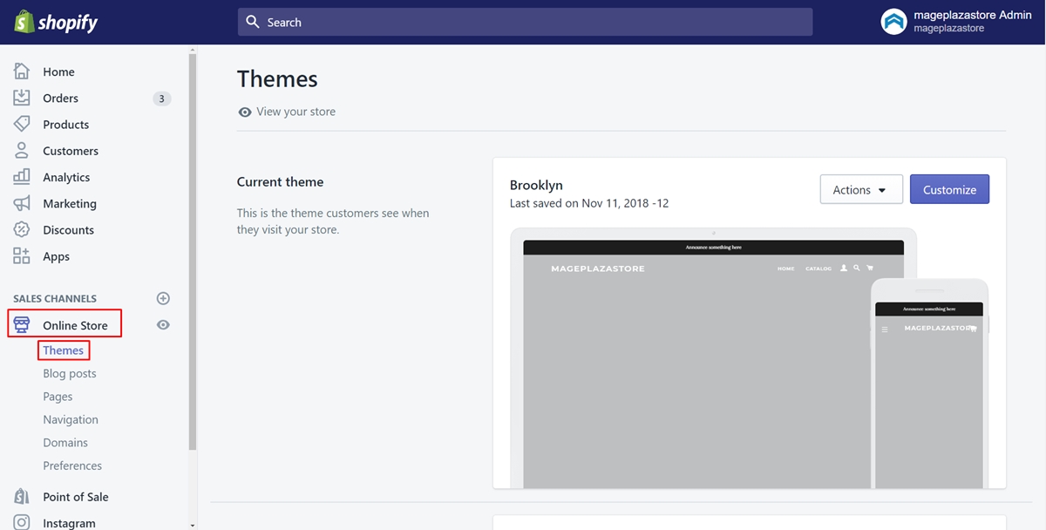Open Home in the sidebar
Viewport: 1046px width, 530px height.
pyautogui.click(x=58, y=71)
